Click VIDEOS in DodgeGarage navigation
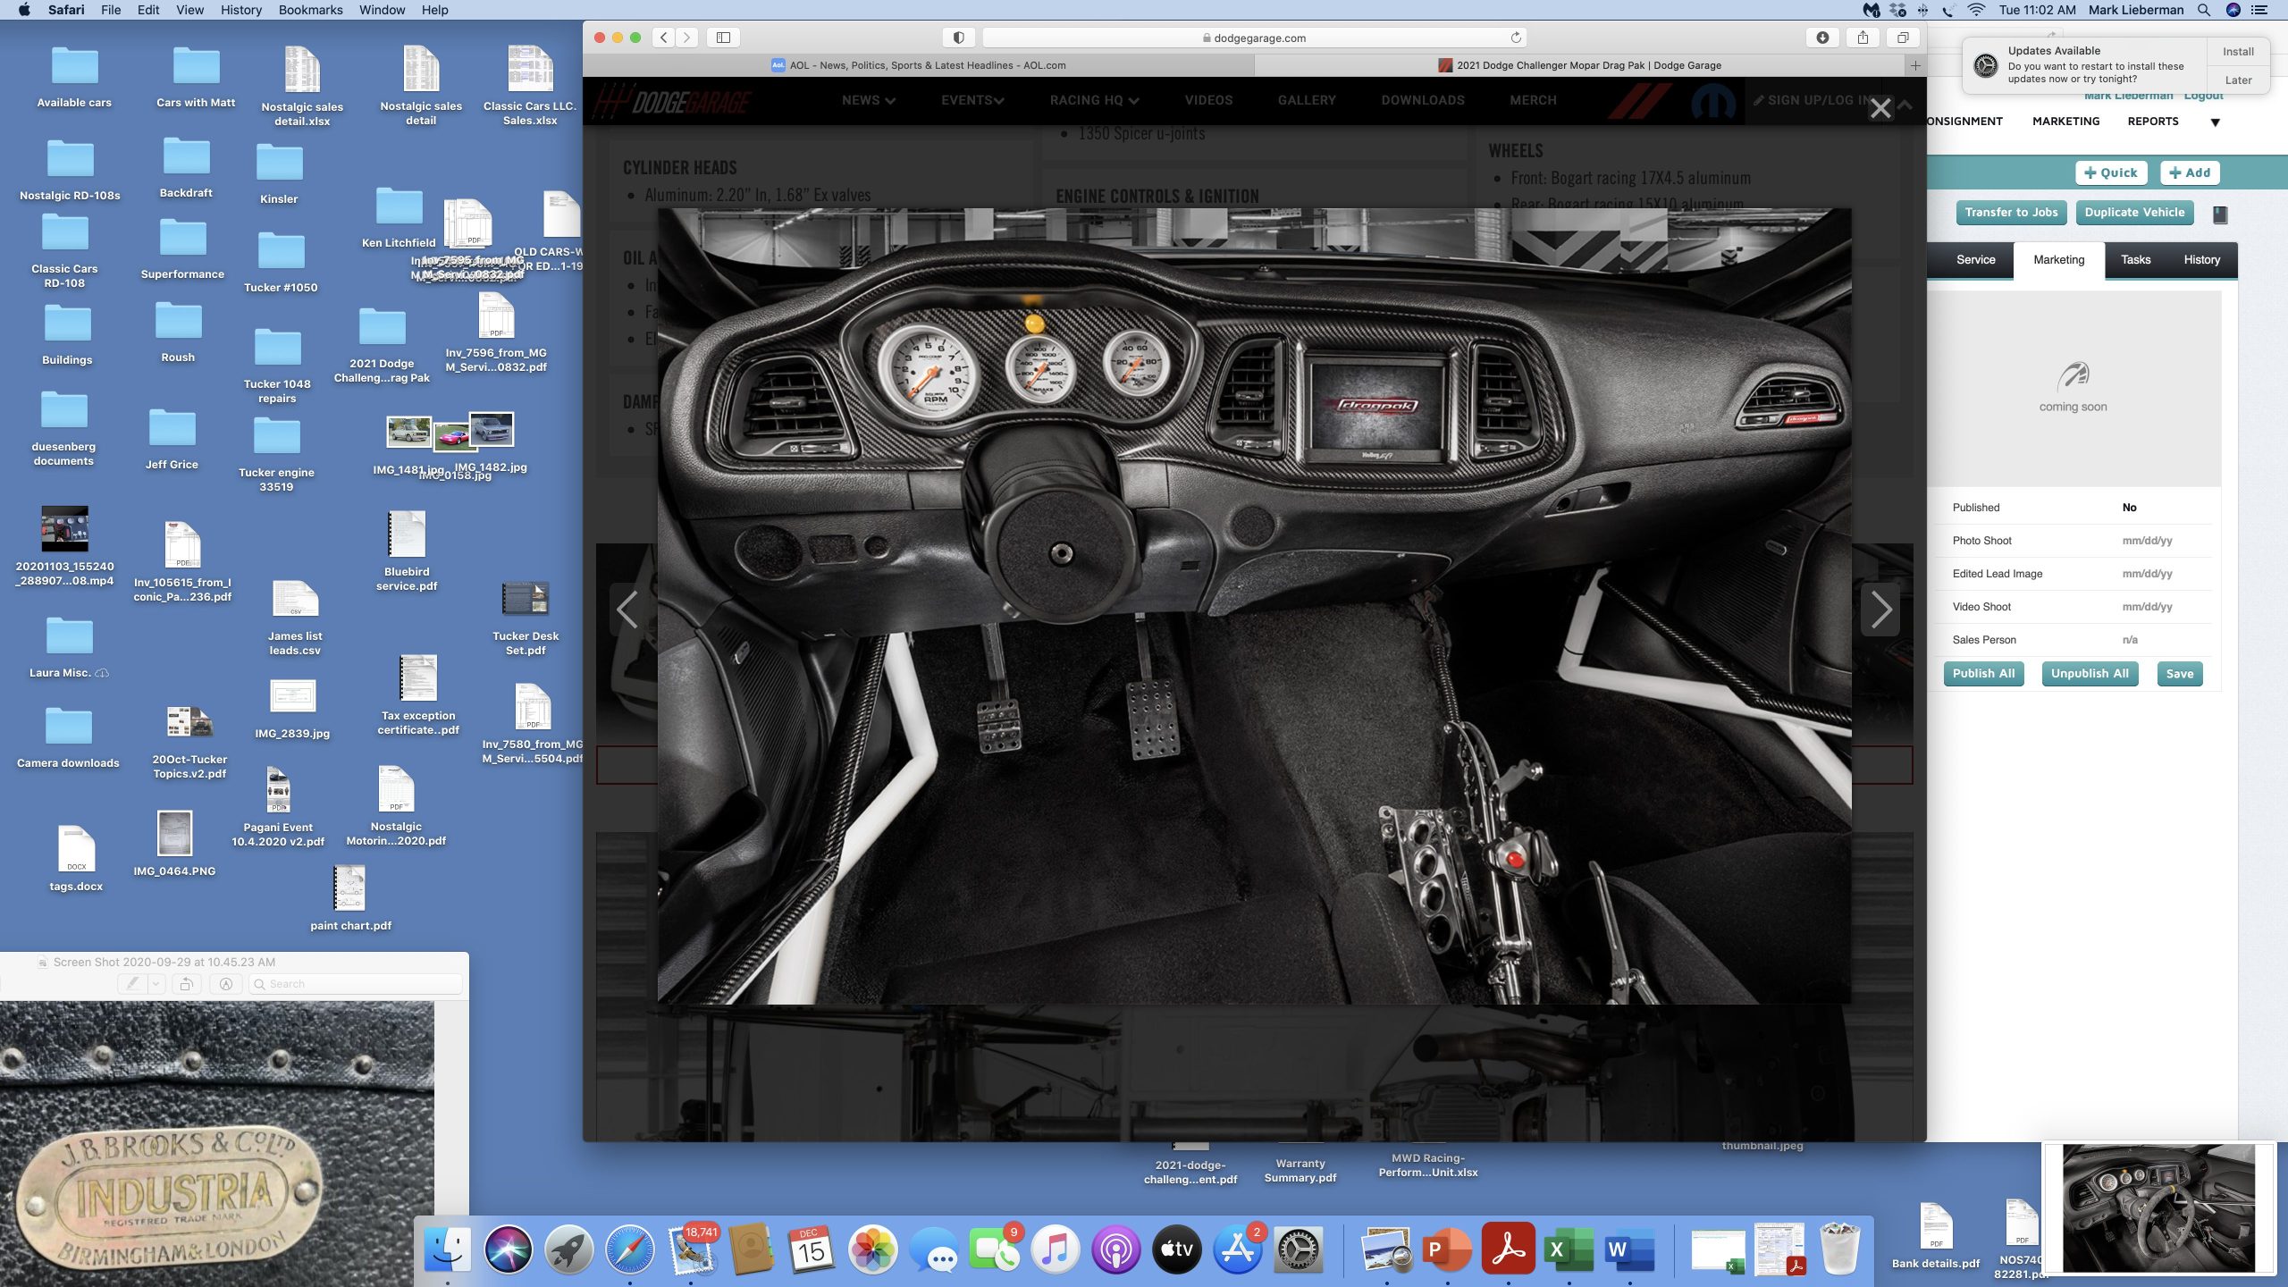2288x1287 pixels. click(x=1208, y=100)
